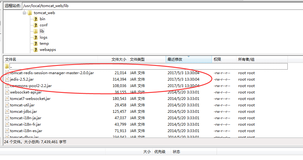Screen dimensions: 303x160
Task: Sort by 最近修改 column header
Action: pos(189,59)
